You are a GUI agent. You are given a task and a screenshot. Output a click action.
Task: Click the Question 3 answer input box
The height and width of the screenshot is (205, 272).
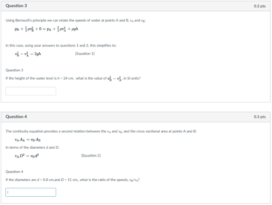(31, 91)
